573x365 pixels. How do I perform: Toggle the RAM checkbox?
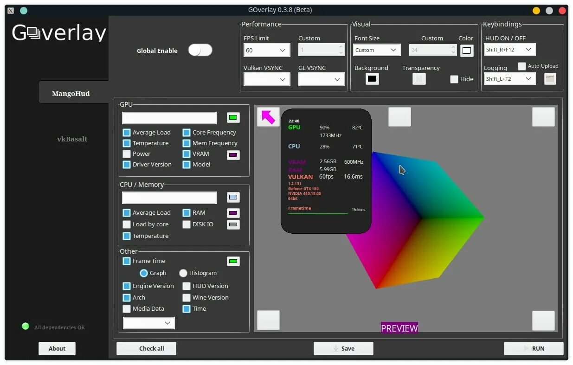click(x=187, y=212)
